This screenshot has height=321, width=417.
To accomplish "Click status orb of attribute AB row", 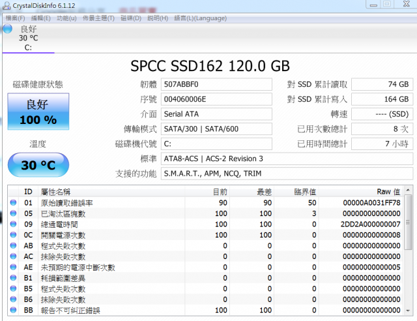I will [13, 245].
